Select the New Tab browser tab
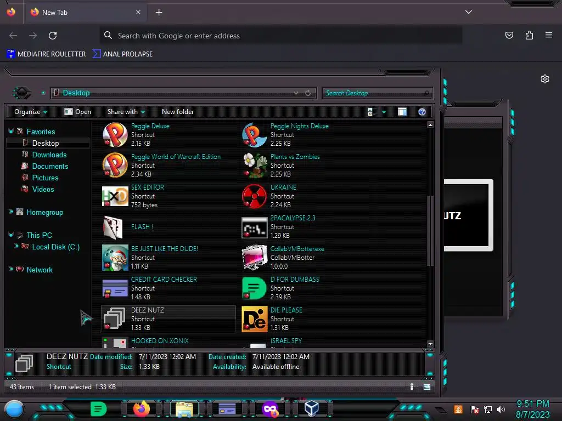This screenshot has width=562, height=421. (x=86, y=12)
